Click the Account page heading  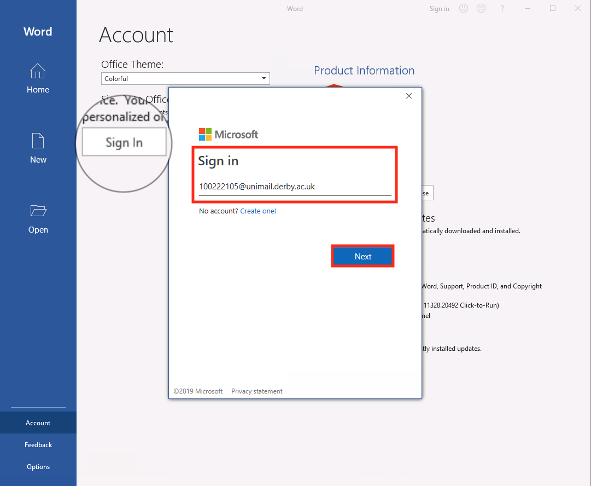pos(136,35)
